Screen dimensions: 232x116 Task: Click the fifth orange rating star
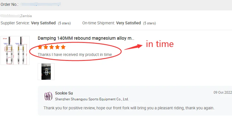click(63, 47)
